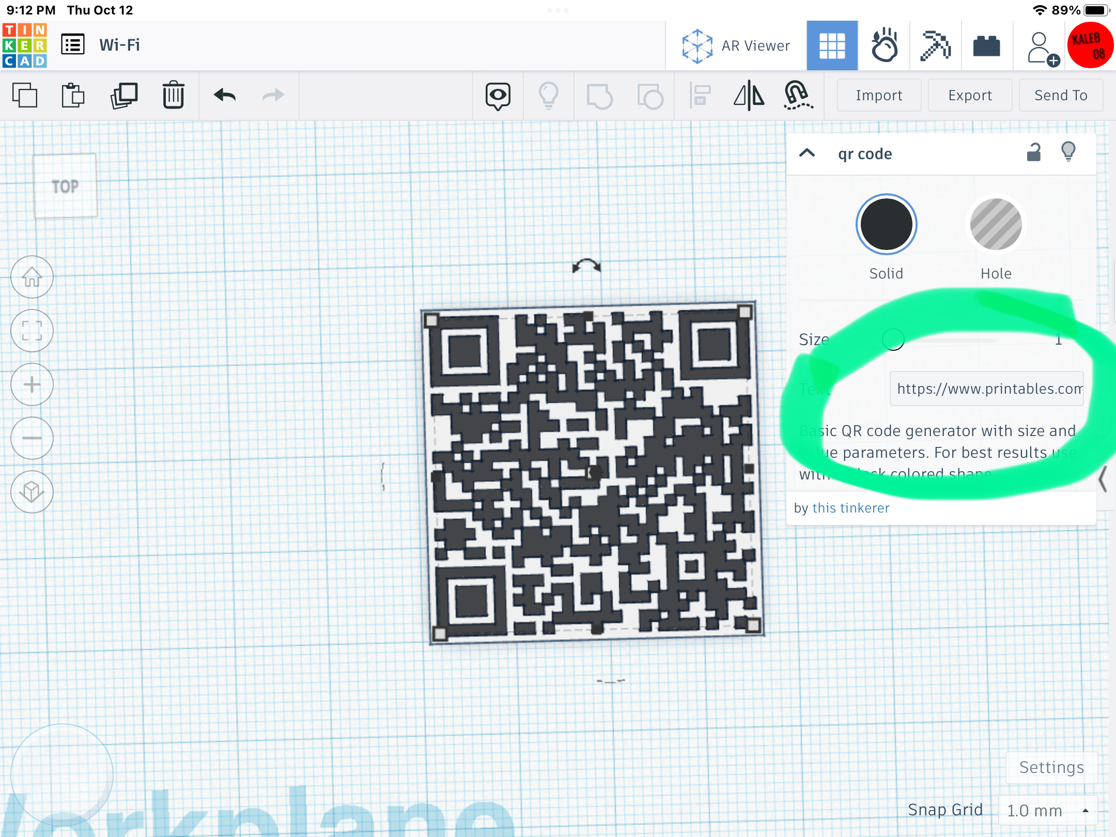Click the Send To button
1116x837 pixels.
coord(1061,95)
